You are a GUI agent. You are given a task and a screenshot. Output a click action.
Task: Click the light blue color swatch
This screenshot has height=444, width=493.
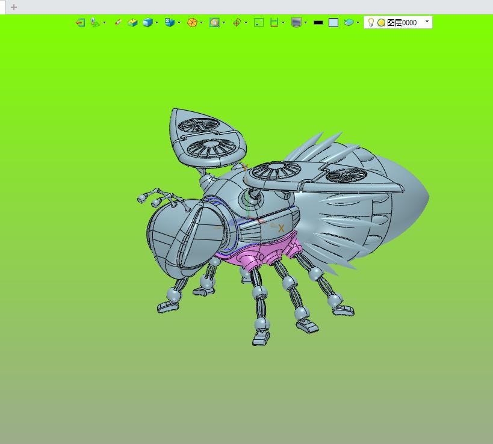(x=333, y=23)
